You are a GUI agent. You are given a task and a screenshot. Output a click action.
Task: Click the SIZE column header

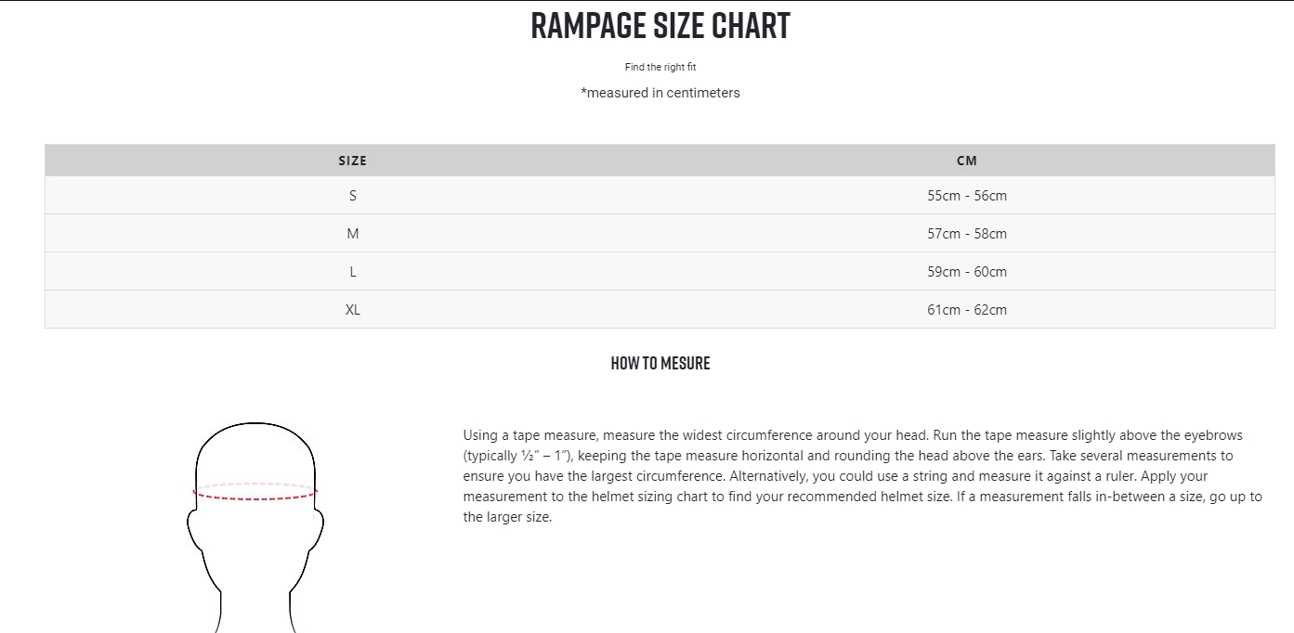[353, 161]
